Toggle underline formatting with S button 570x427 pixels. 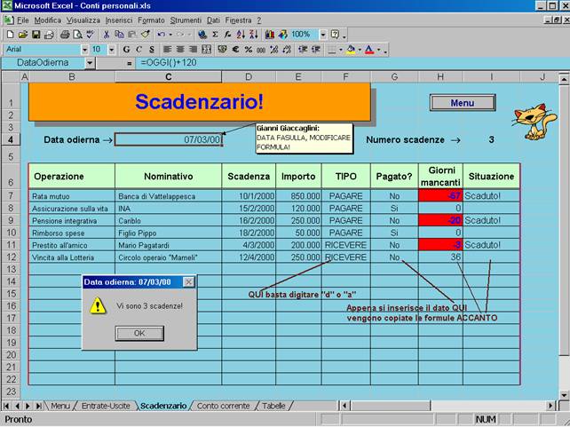pos(150,50)
